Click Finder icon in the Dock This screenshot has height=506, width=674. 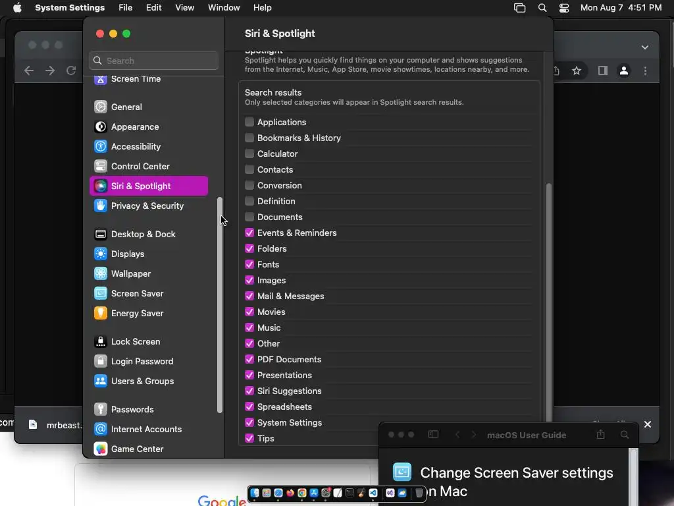click(x=255, y=493)
